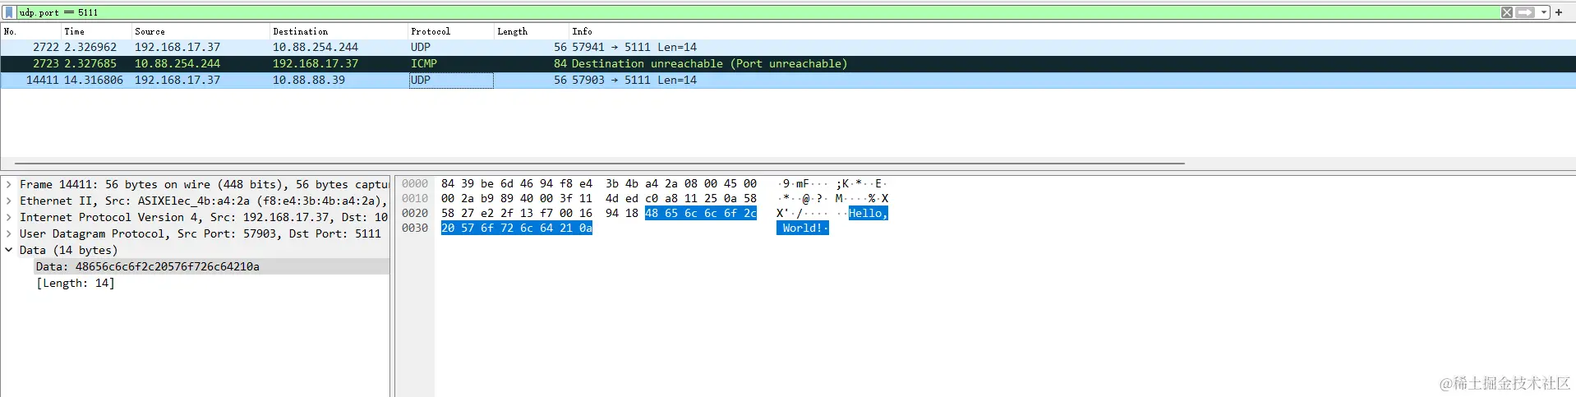The image size is (1576, 397).
Task: Click hex bytes '84 39 be 6d 46 94 f8 e4'
Action: tap(517, 184)
